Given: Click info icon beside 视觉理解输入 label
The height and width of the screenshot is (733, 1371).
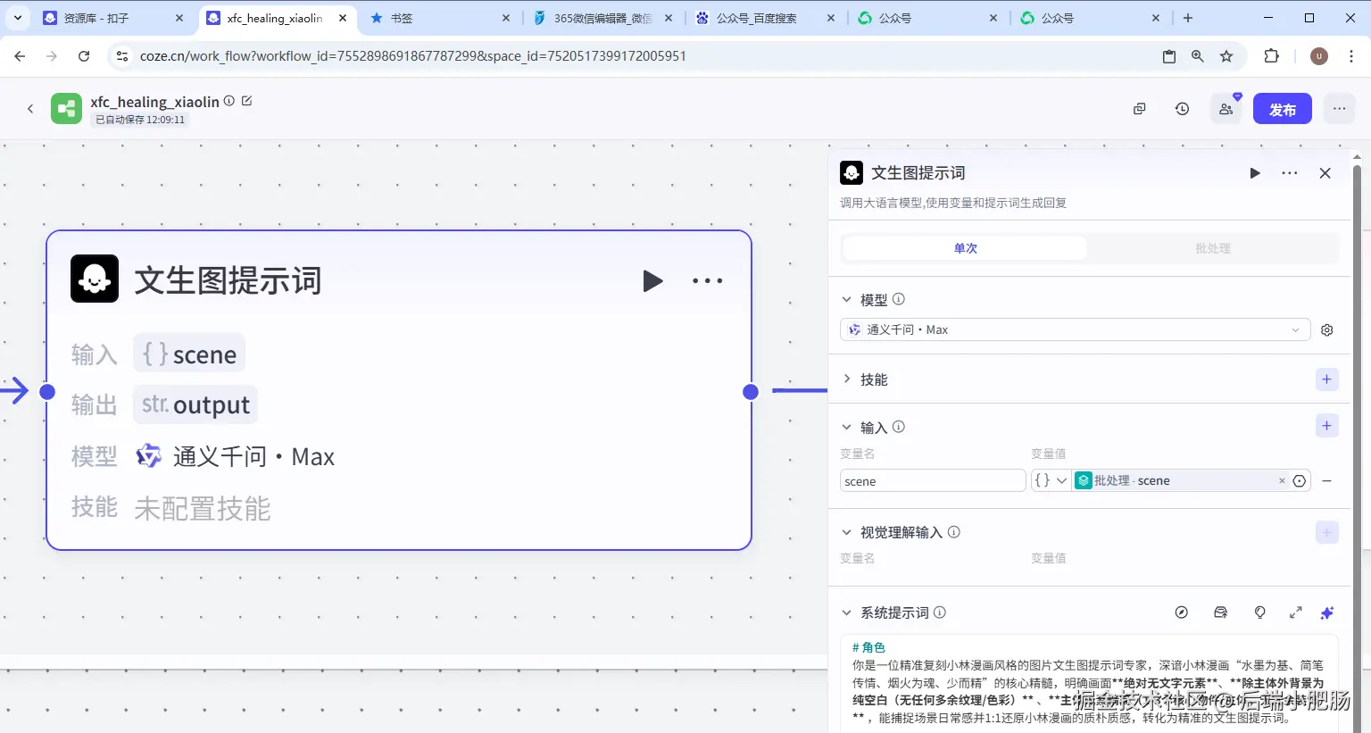Looking at the screenshot, I should point(954,532).
